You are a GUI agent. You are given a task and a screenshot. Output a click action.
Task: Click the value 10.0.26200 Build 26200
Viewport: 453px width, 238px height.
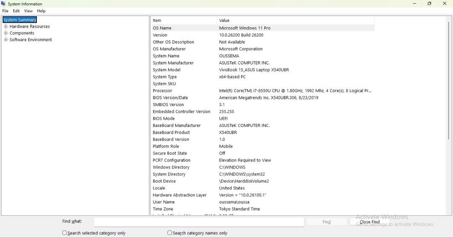[x=241, y=35]
